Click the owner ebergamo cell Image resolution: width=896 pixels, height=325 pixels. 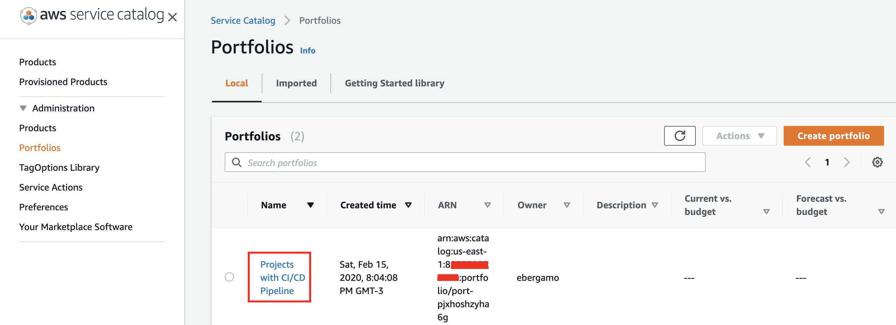[538, 278]
